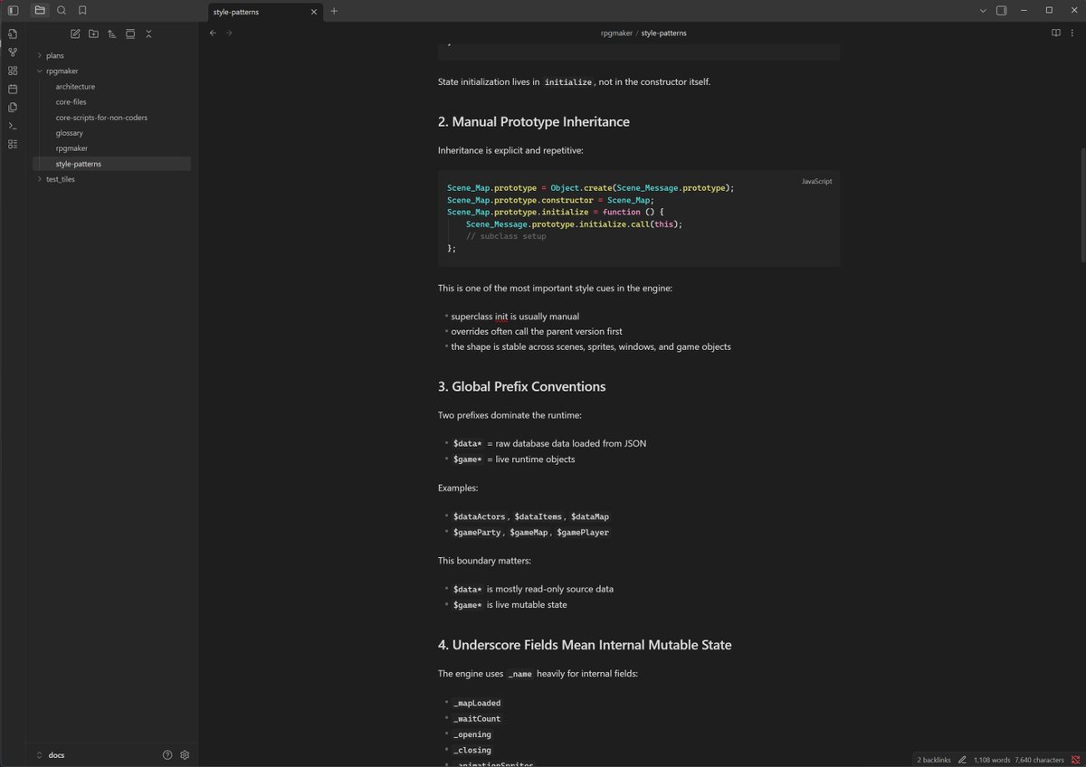The image size is (1086, 767).
Task: Click style-patterns in the breadcrumb title
Action: coord(663,33)
